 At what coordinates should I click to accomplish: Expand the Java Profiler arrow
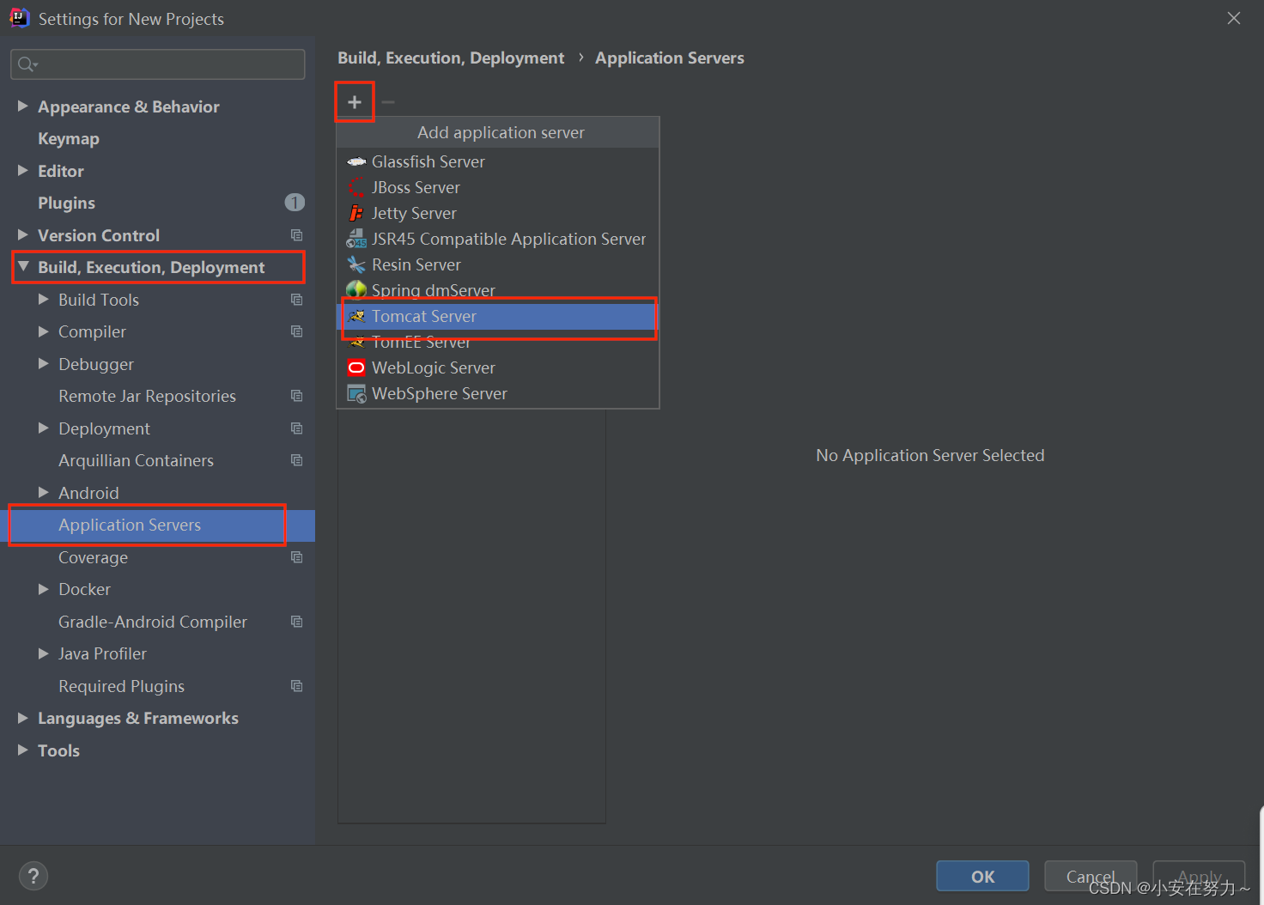click(44, 653)
